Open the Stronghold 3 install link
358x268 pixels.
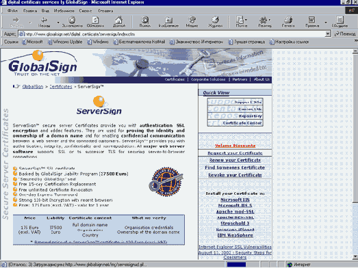click(x=235, y=224)
